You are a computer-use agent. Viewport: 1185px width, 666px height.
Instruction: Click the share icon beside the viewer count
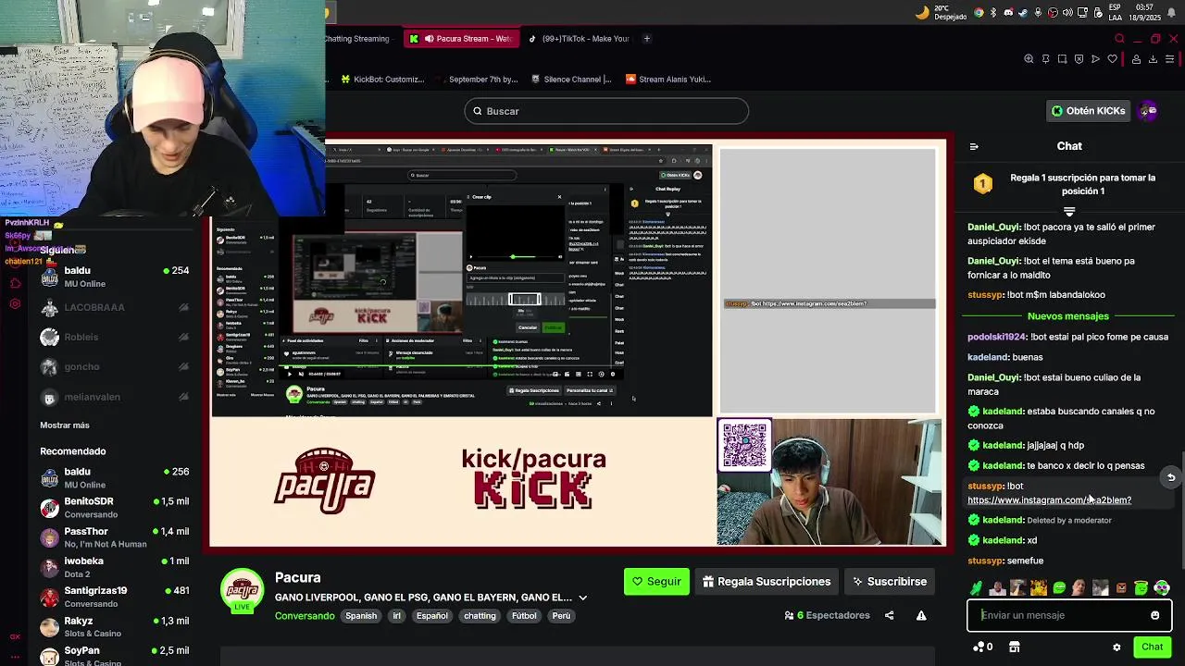[889, 615]
